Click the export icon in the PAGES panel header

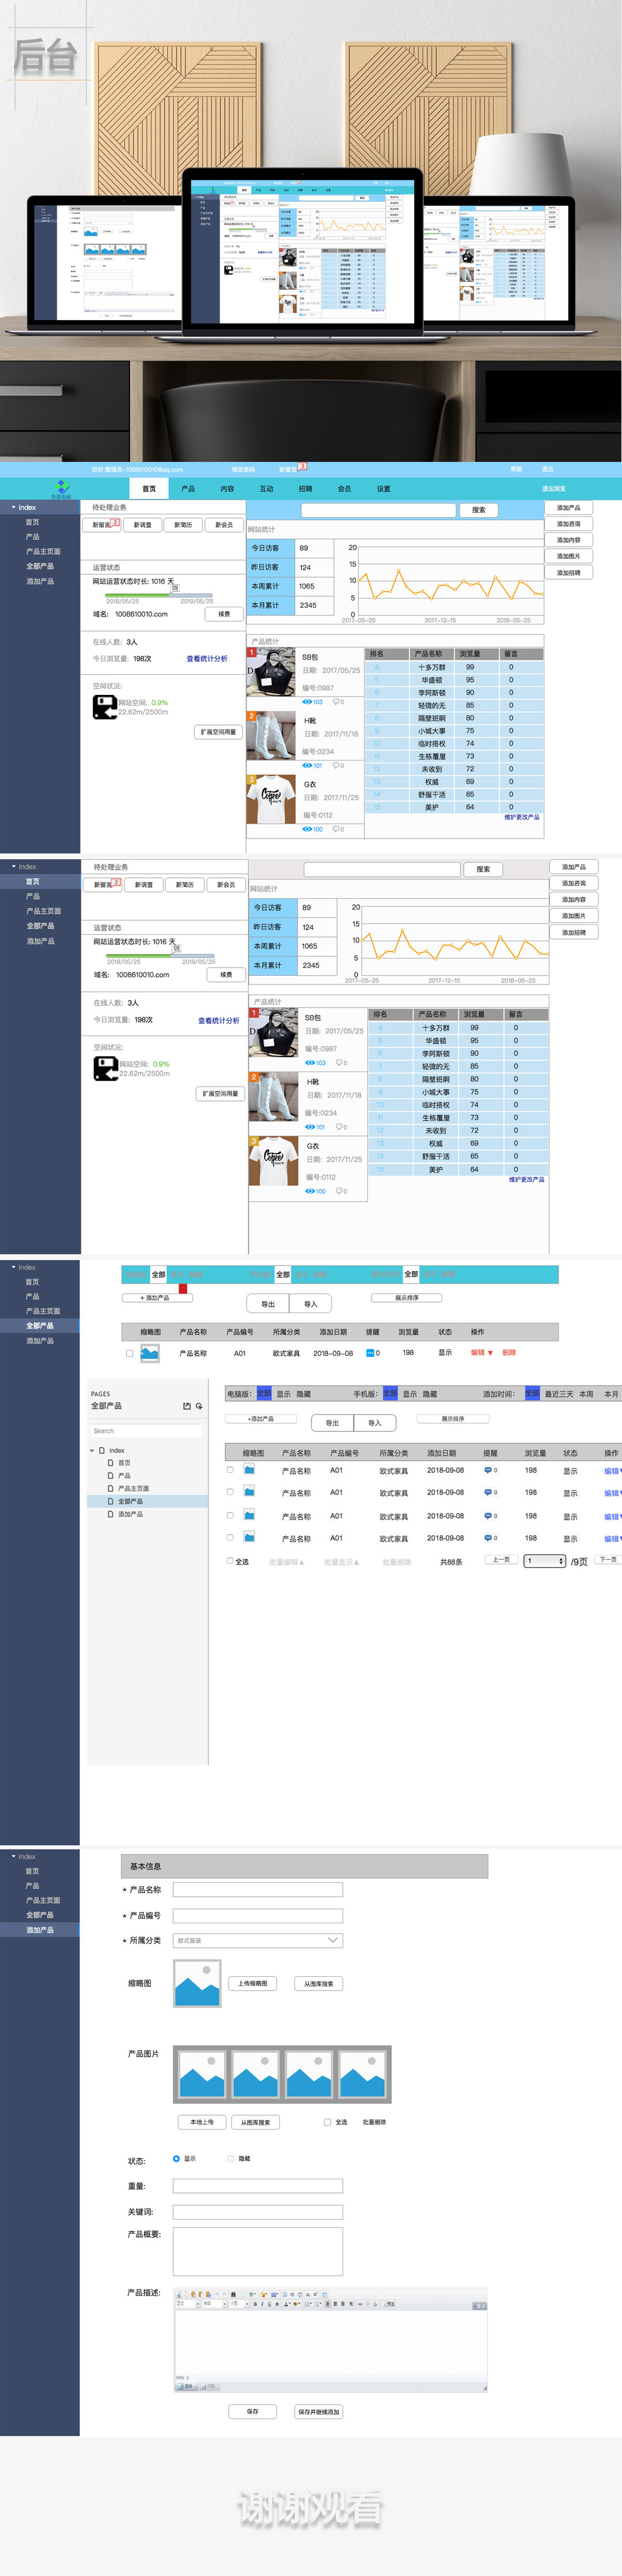coord(187,1406)
